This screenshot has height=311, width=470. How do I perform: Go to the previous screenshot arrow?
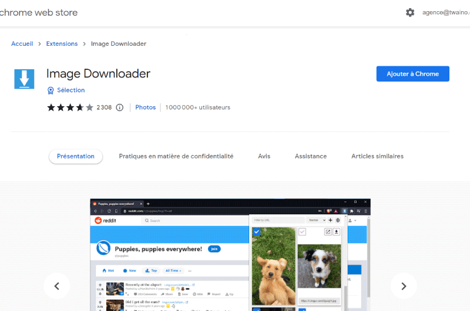56,286
